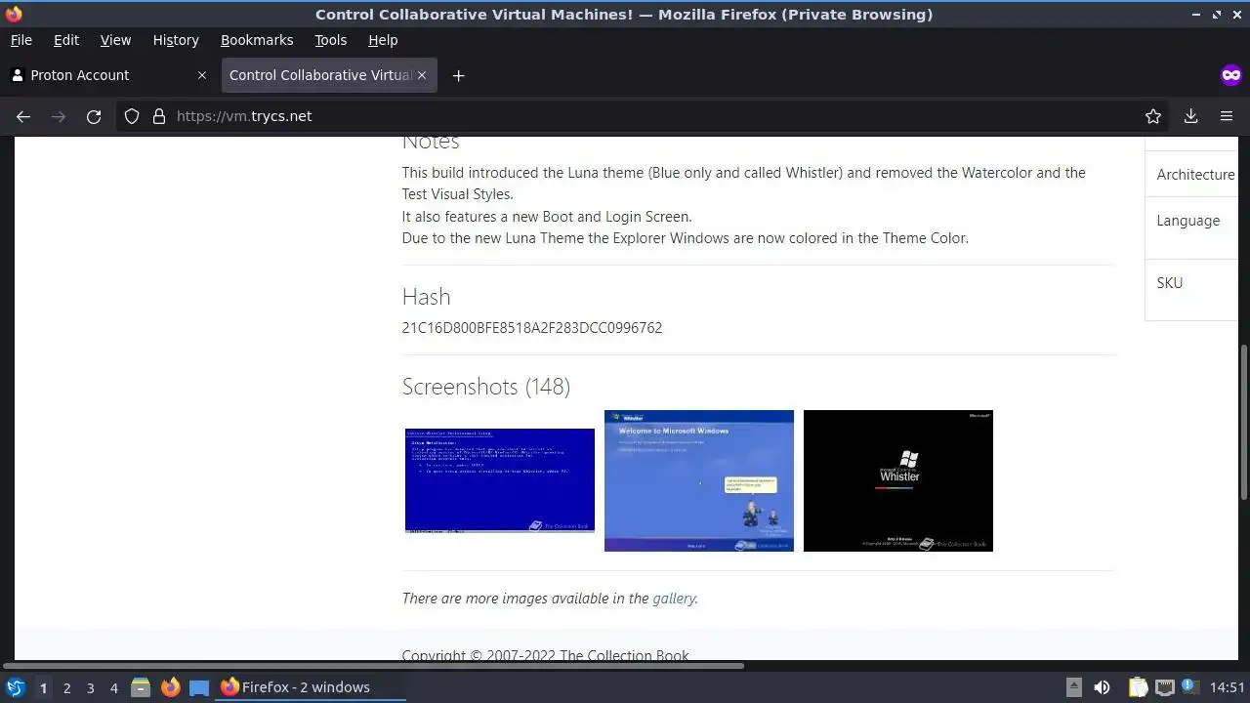Viewport: 1250px width, 703px height.
Task: Open the Welcome to Microsoft Windows thumbnail
Action: click(699, 480)
